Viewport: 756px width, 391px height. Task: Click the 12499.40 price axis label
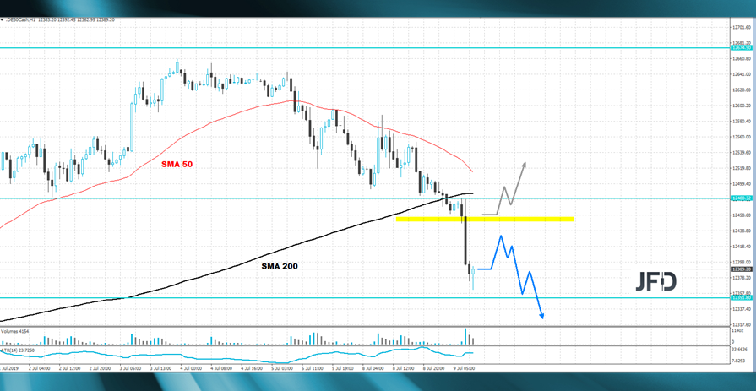pyautogui.click(x=742, y=184)
